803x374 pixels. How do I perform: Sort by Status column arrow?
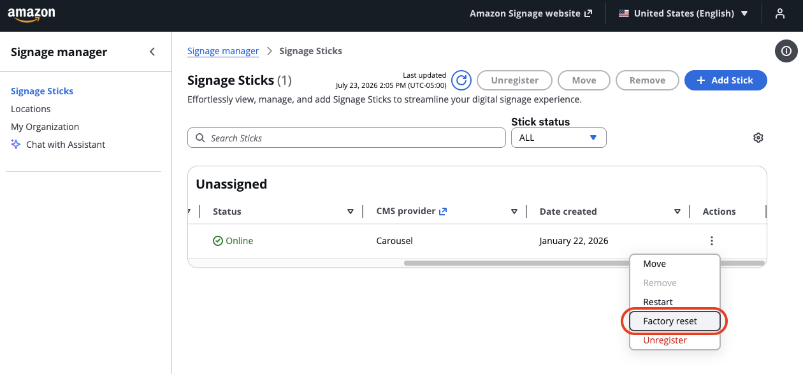pyautogui.click(x=350, y=212)
